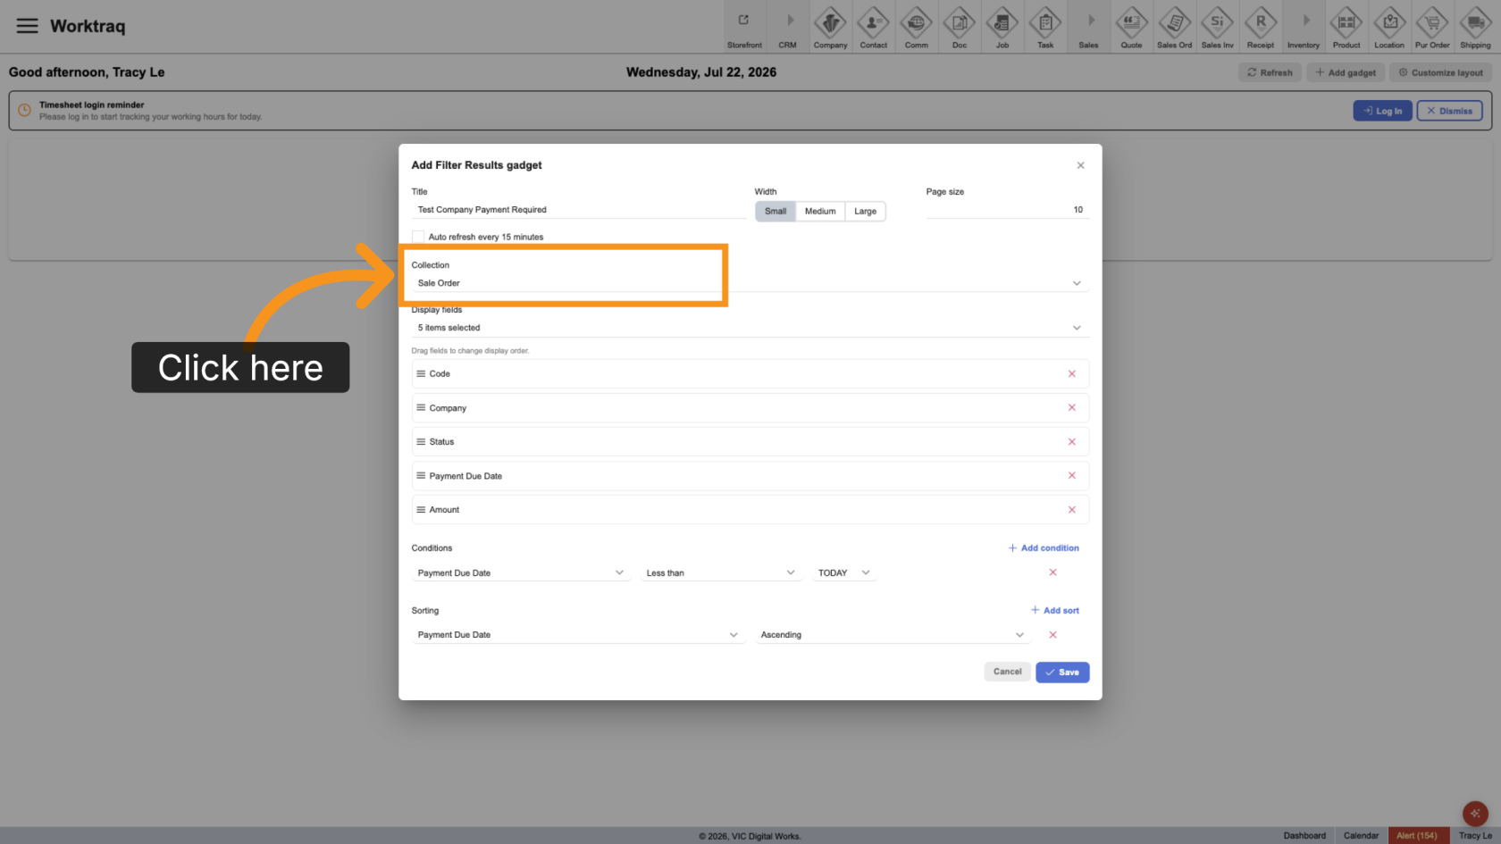
Task: Open the Pur Order module icon
Action: click(1432, 27)
